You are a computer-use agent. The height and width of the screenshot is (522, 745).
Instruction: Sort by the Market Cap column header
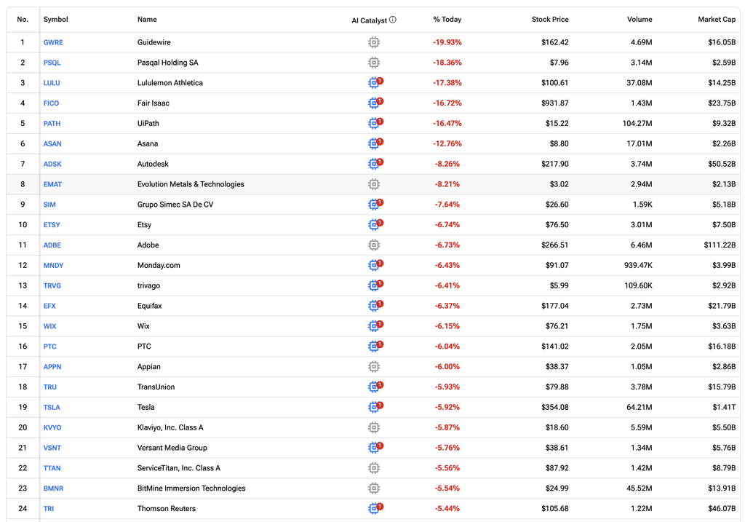click(x=717, y=20)
